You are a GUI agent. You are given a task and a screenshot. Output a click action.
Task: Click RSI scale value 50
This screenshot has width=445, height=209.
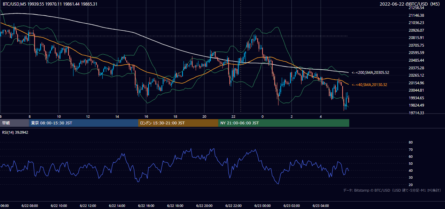click(411, 163)
